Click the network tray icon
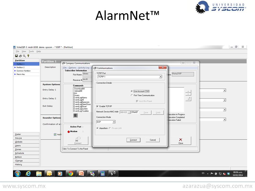The image size is (255, 191). tap(220, 174)
